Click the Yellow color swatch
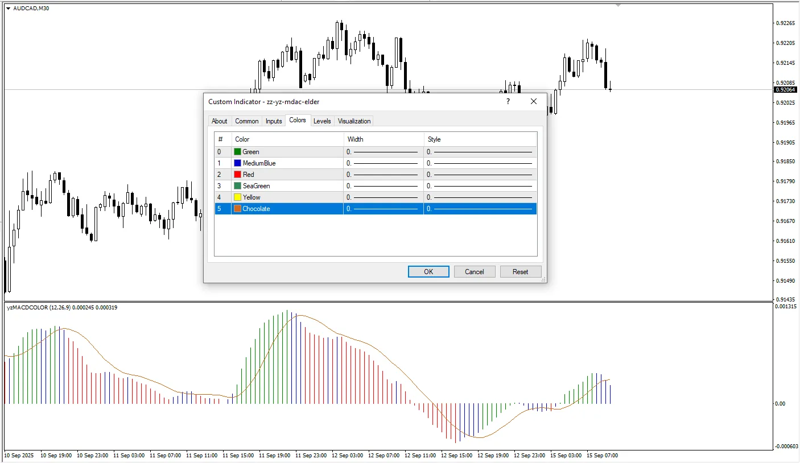This screenshot has height=463, width=800. click(237, 197)
